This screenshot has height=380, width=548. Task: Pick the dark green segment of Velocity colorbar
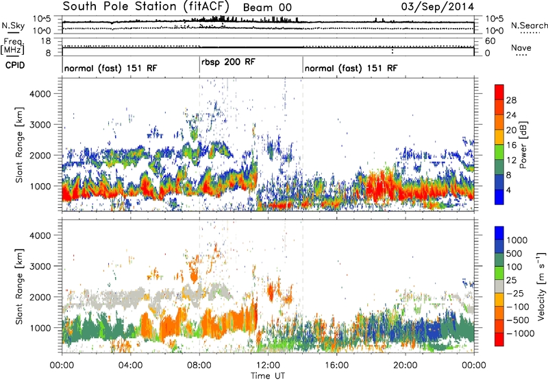(x=499, y=260)
